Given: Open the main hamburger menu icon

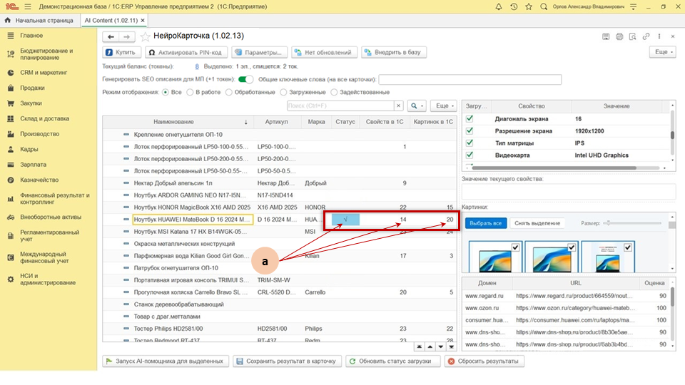Looking at the screenshot, I should click(x=27, y=6).
